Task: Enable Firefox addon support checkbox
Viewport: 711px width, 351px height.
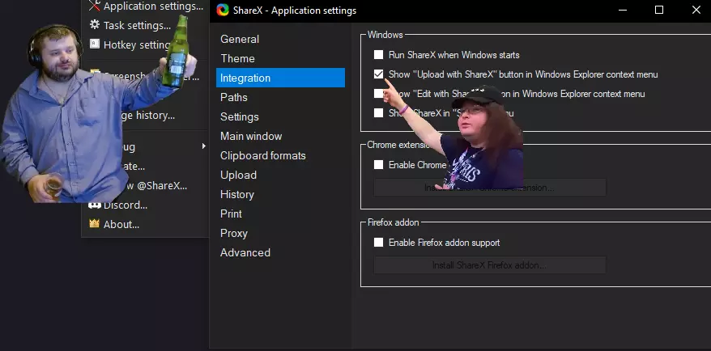Action: tap(379, 243)
